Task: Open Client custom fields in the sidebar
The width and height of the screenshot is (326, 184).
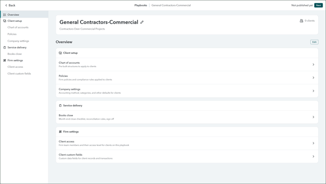Action: (19, 73)
